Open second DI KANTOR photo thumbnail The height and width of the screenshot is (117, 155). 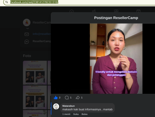tap(35, 97)
